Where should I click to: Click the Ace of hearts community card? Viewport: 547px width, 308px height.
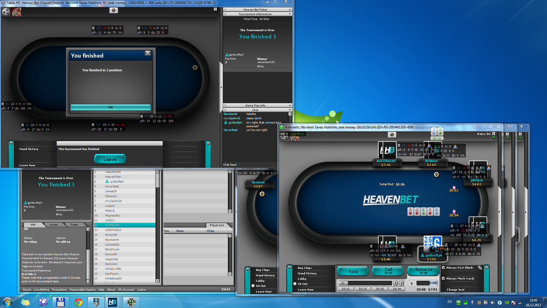pos(410,212)
